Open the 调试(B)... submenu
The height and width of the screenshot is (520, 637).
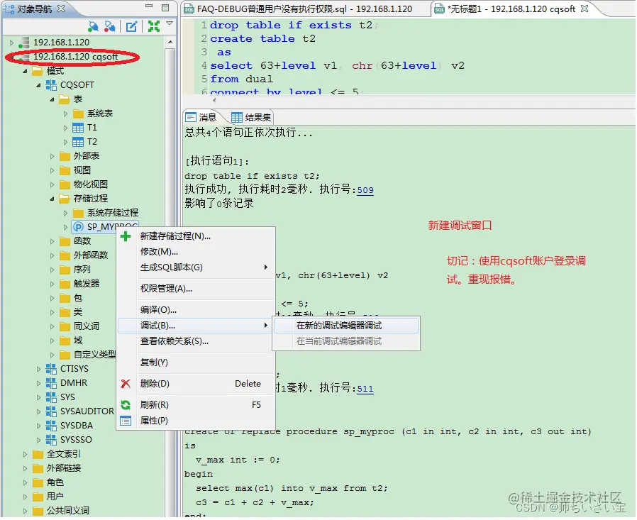[x=196, y=326]
